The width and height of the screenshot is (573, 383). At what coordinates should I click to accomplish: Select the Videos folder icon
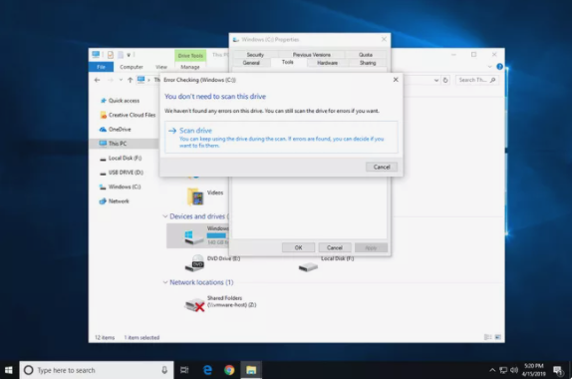pos(195,196)
